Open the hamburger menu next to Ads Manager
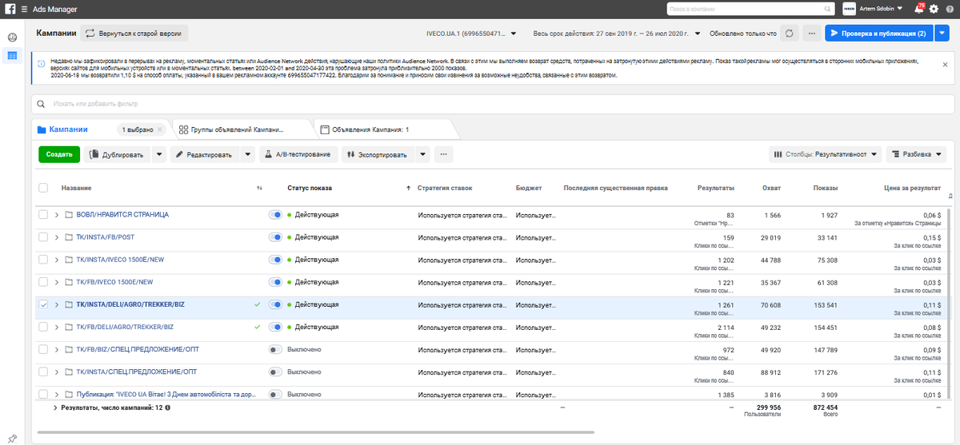960x445 pixels. pyautogui.click(x=25, y=9)
